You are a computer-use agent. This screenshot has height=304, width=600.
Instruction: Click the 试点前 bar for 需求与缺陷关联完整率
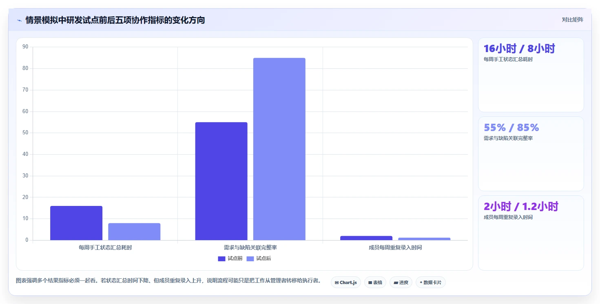coord(221,181)
